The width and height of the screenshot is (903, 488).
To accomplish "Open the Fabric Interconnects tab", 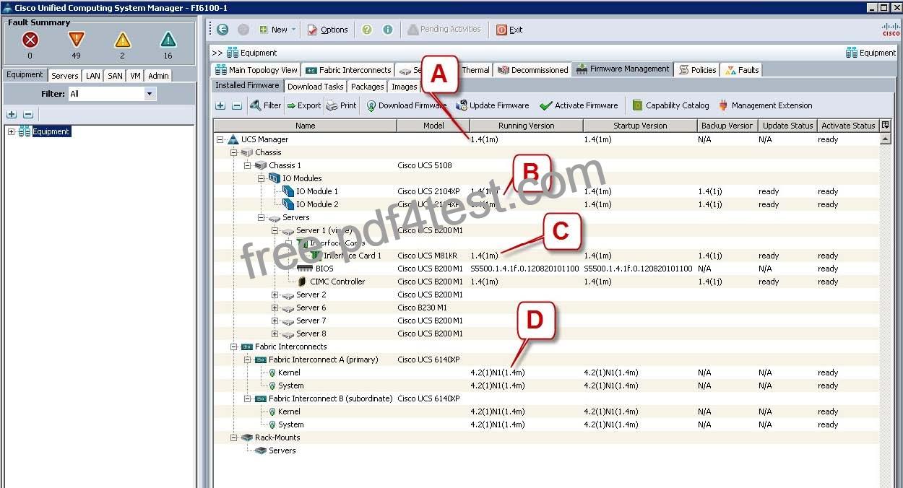I will (348, 70).
